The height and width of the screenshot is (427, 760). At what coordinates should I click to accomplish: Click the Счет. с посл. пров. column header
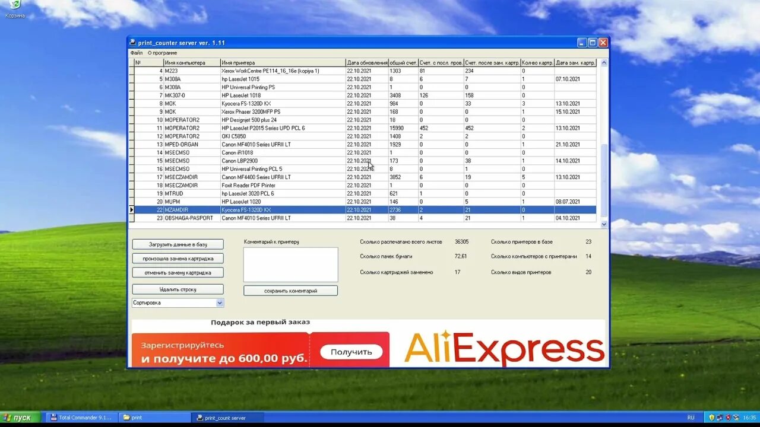click(441, 63)
